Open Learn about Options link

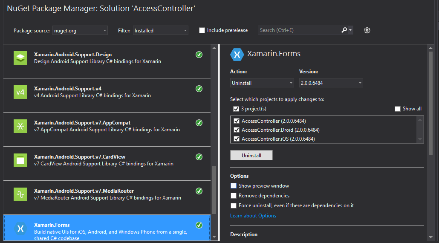click(253, 216)
